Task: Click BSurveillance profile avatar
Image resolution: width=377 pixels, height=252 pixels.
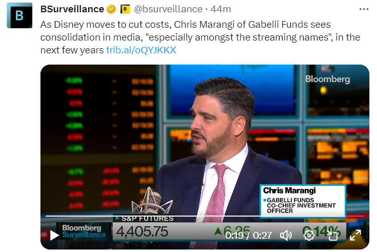Action: [x=19, y=15]
